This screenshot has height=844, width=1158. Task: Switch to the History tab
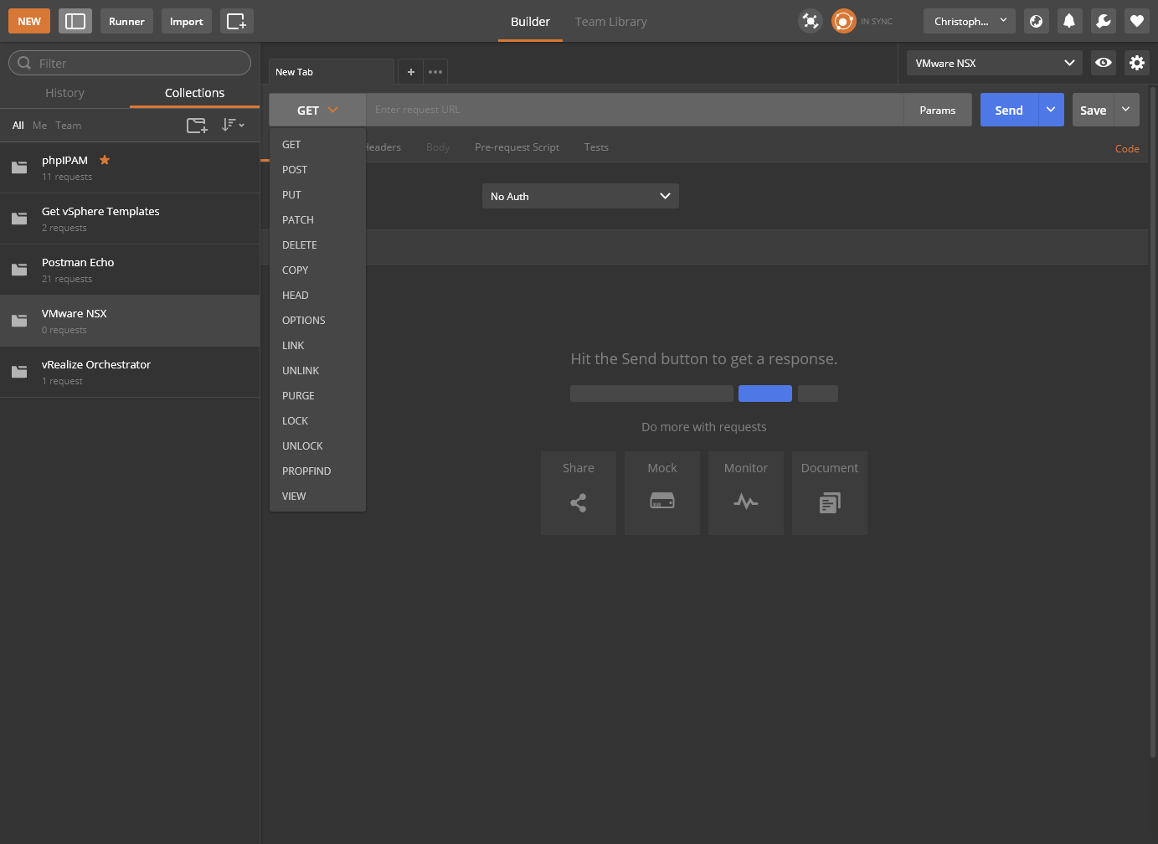pos(64,93)
